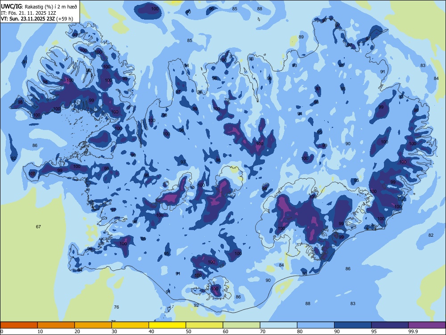Image resolution: width=446 pixels, height=335 pixels.
Task: Click the '50' tick label on the color scale
Action: [188, 331]
